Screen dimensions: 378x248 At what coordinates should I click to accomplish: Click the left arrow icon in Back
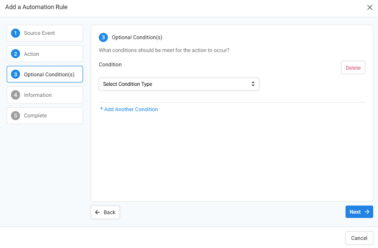[98, 212]
